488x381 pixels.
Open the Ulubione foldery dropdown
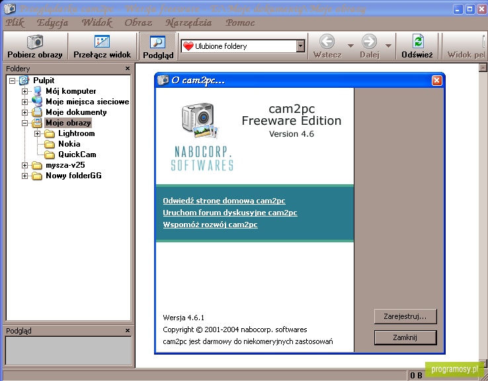point(300,46)
